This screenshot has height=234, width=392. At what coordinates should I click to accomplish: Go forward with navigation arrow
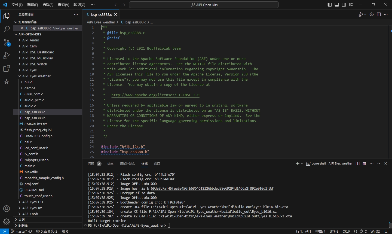click(124, 5)
